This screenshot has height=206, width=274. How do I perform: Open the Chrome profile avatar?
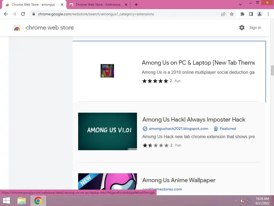(260, 14)
